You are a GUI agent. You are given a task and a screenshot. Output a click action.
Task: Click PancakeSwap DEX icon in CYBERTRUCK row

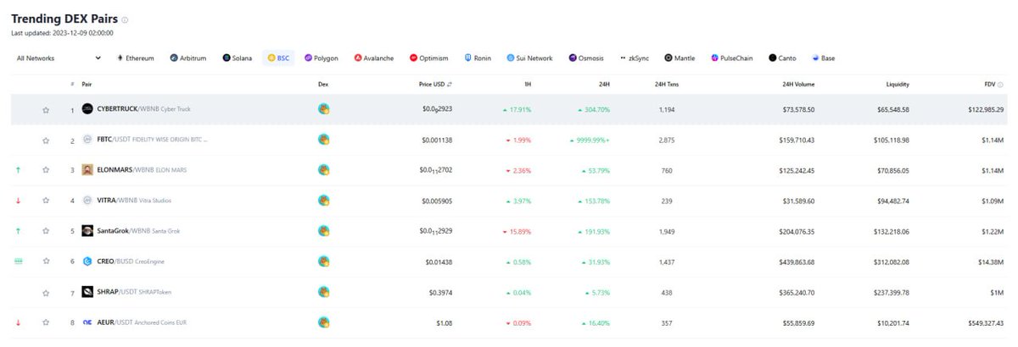(x=323, y=109)
